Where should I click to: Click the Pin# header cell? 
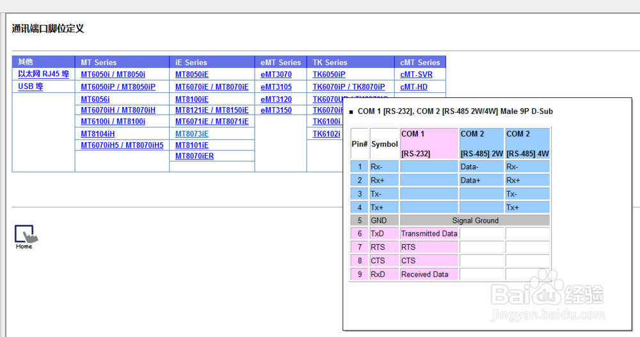[x=360, y=144]
